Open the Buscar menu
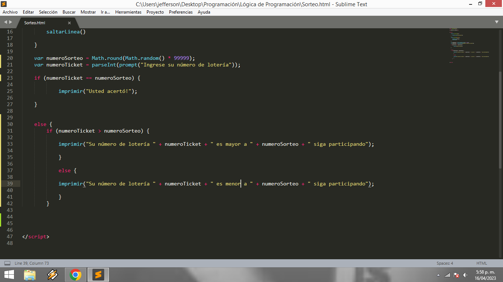Viewport: 503px width, 282px height. click(x=69, y=12)
